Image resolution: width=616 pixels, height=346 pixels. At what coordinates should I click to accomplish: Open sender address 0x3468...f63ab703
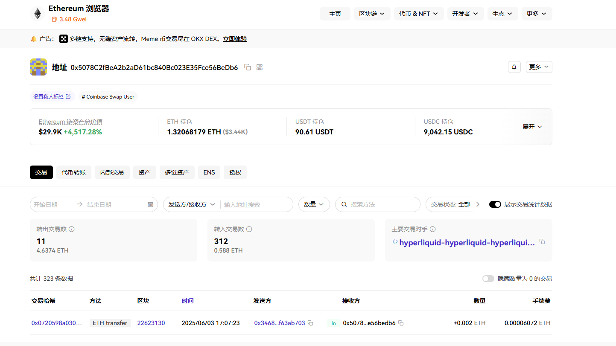point(280,323)
